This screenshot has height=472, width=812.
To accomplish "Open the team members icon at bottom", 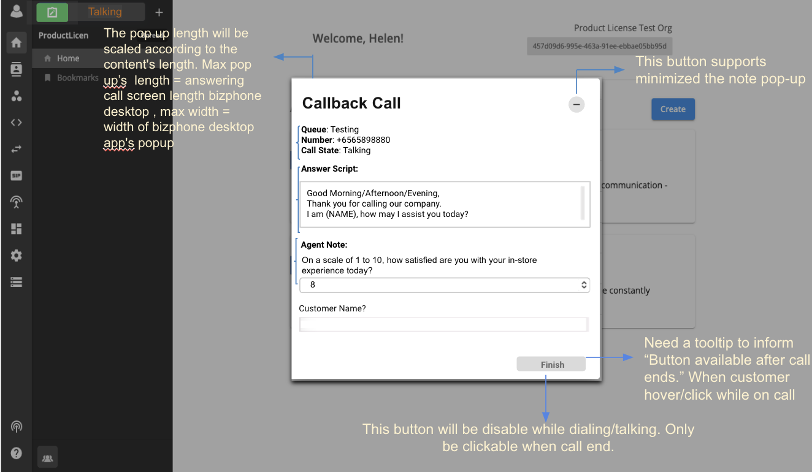I will [48, 457].
